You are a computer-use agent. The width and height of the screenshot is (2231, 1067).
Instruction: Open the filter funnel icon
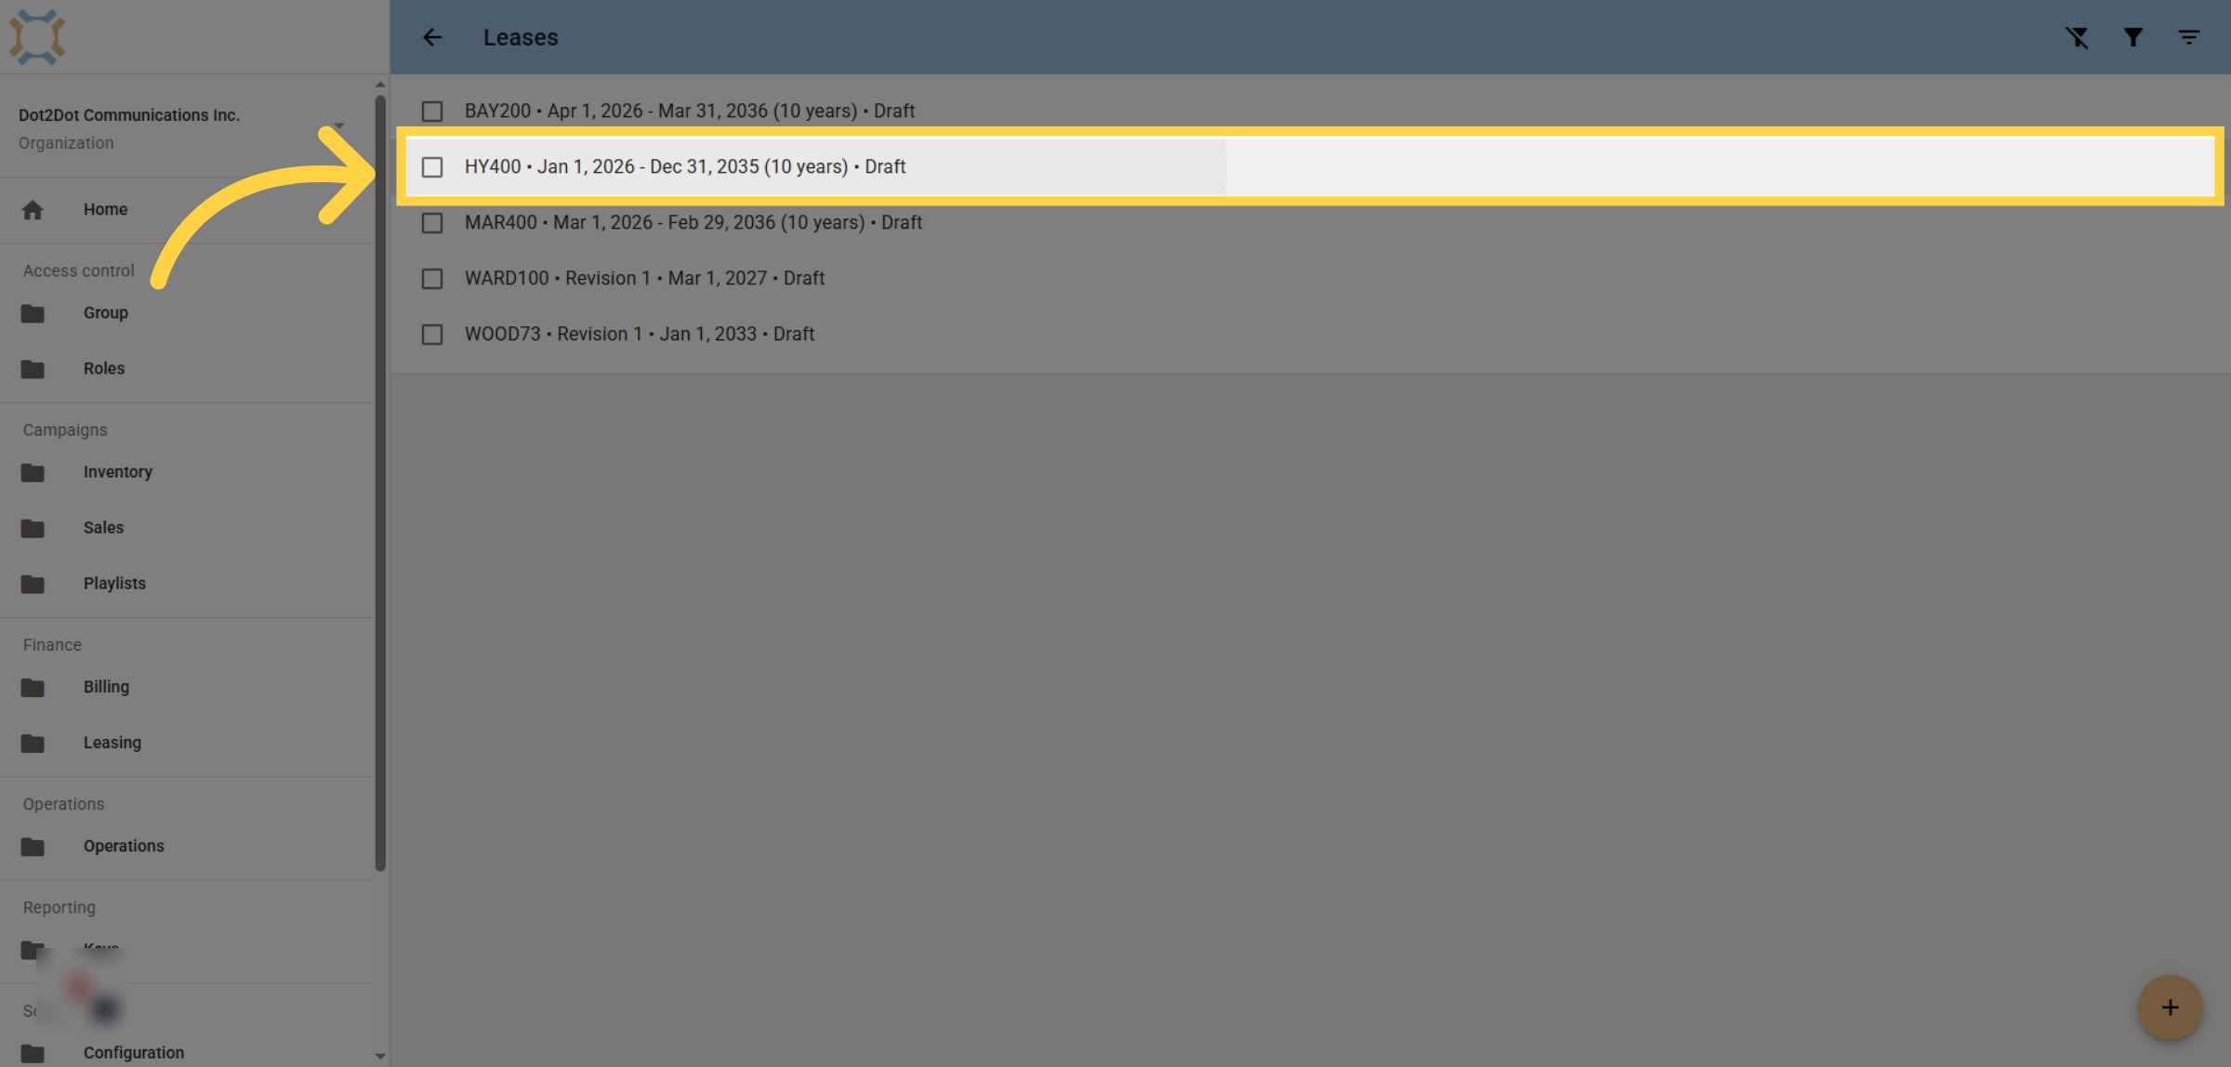pos(2133,37)
